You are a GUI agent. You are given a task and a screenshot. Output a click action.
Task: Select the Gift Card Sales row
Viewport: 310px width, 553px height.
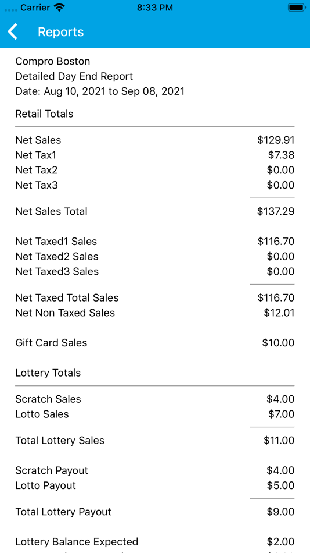point(155,343)
